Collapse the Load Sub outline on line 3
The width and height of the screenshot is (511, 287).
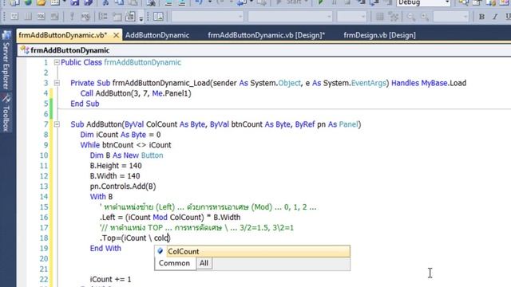pos(57,83)
